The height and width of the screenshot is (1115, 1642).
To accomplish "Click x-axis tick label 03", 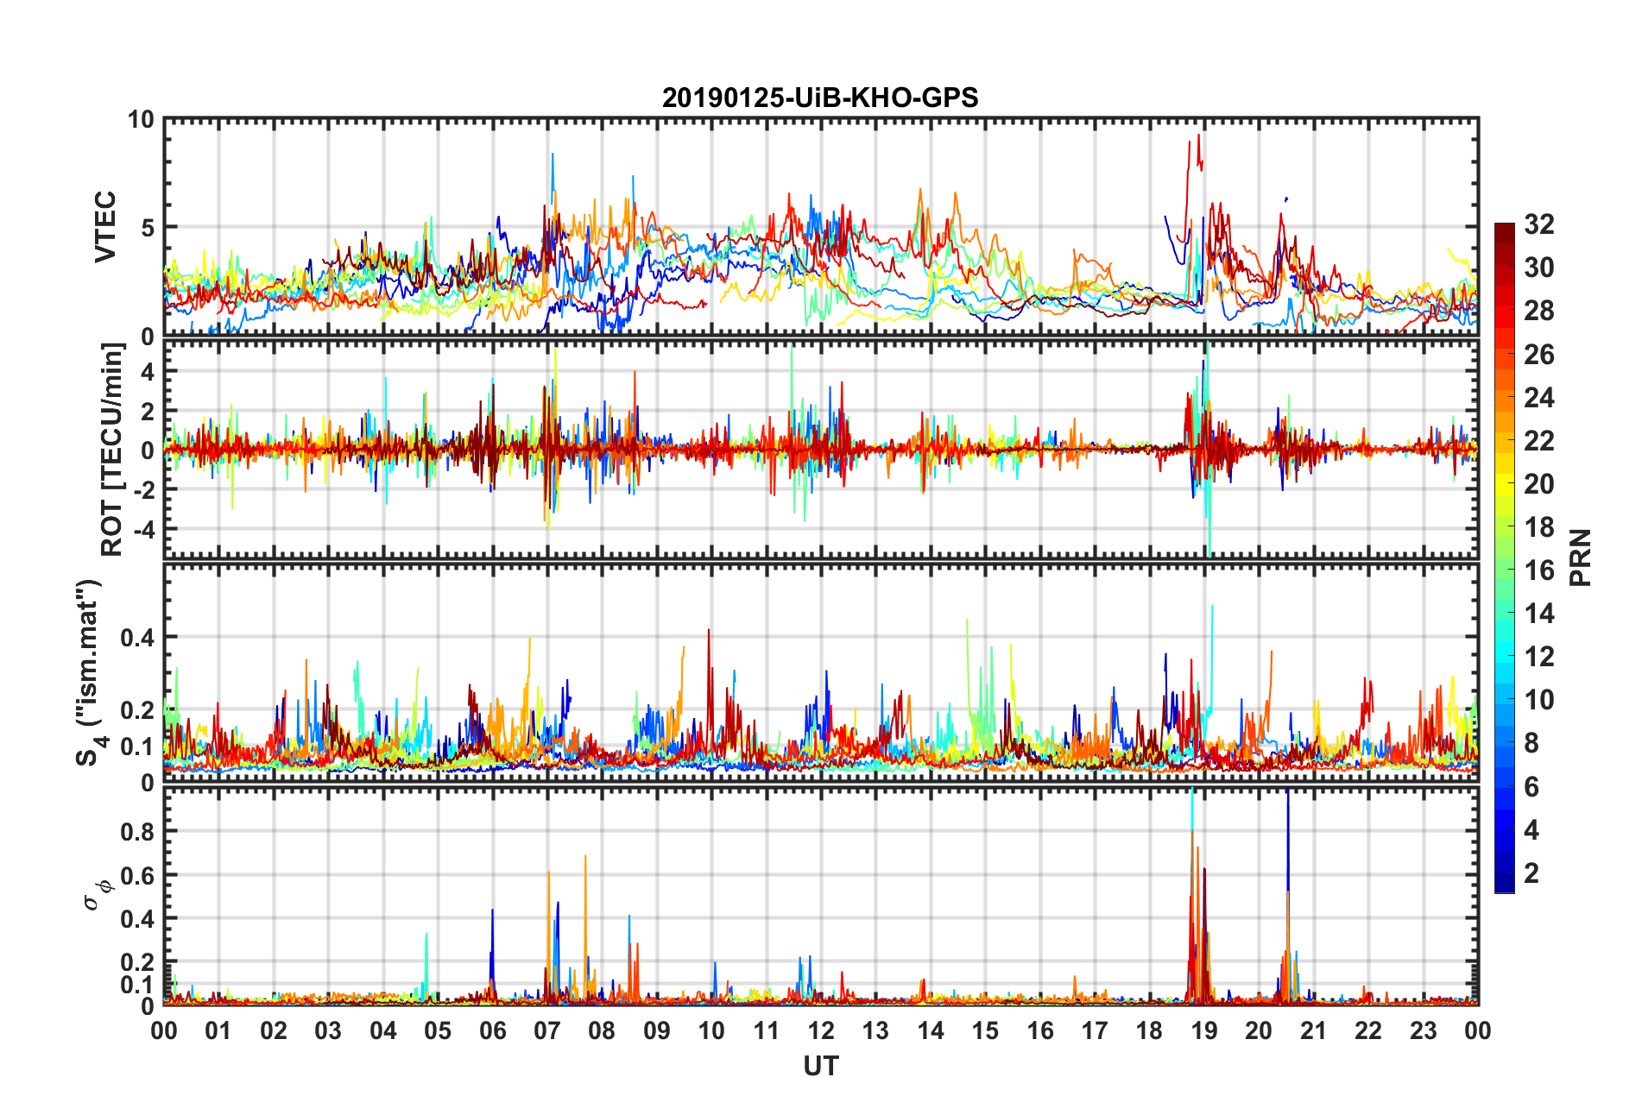I will [328, 1031].
